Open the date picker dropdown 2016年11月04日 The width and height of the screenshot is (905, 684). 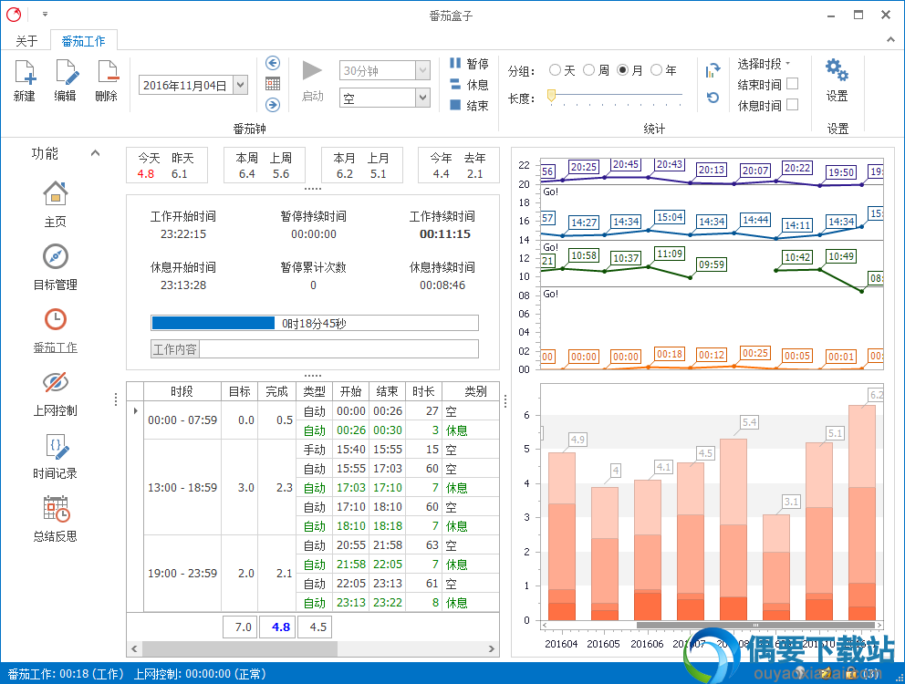tap(241, 85)
